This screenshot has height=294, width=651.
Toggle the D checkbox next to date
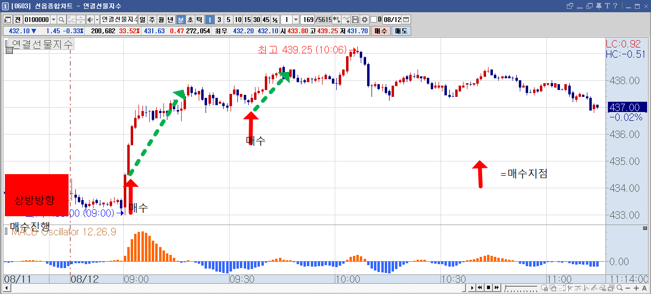pyautogui.click(x=373, y=20)
